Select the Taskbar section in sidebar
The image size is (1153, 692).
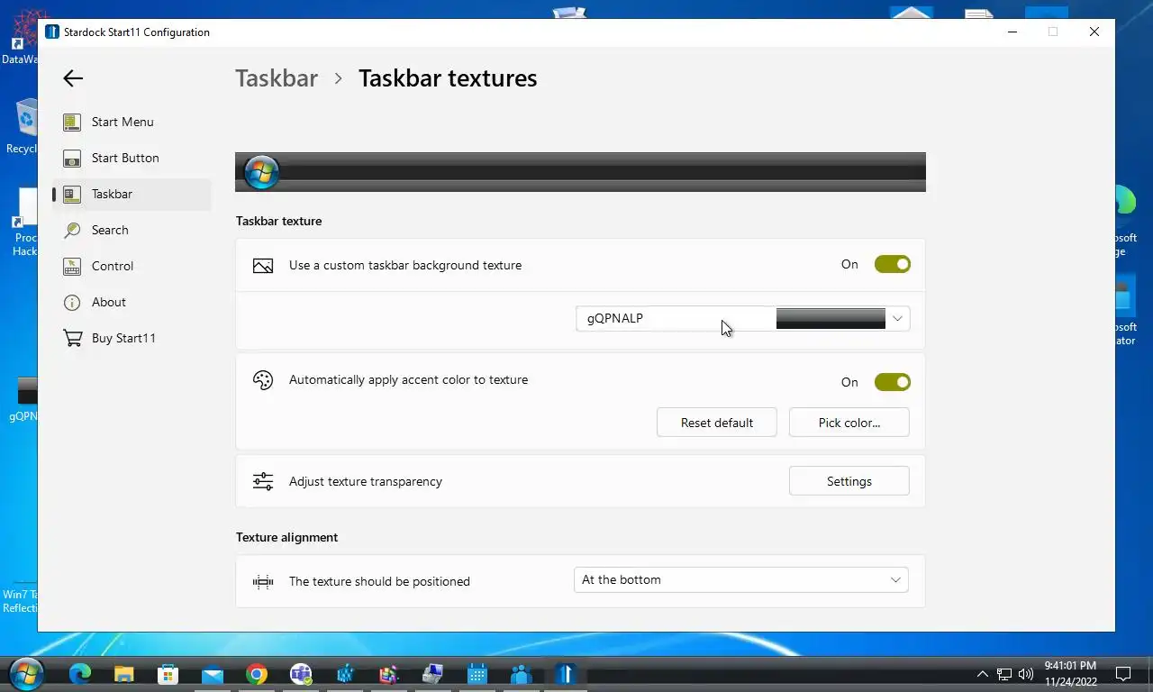click(x=132, y=194)
